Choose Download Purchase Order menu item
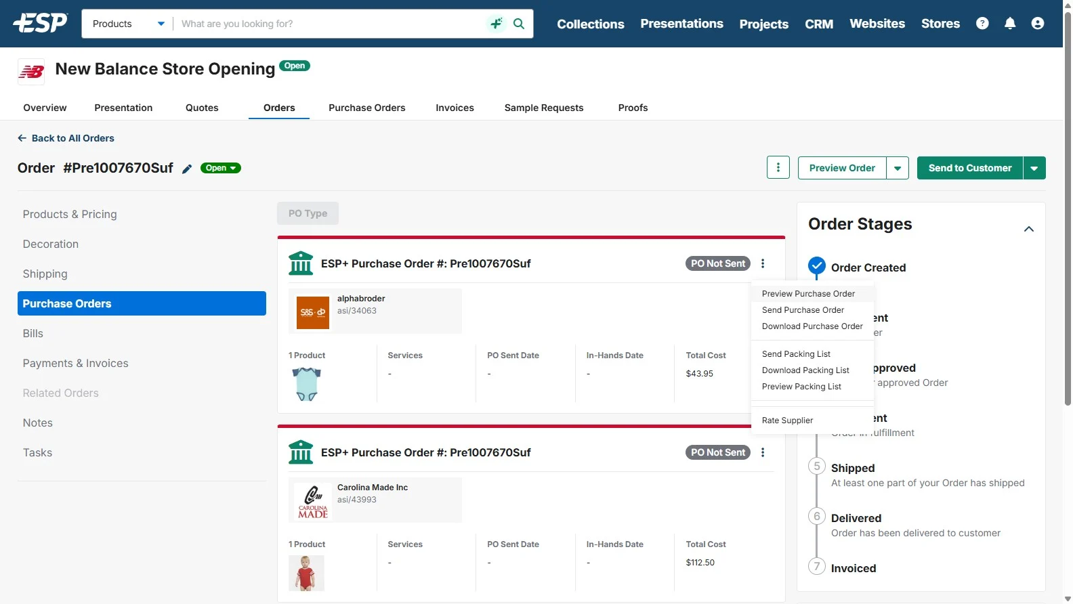The image size is (1073, 604). [812, 326]
